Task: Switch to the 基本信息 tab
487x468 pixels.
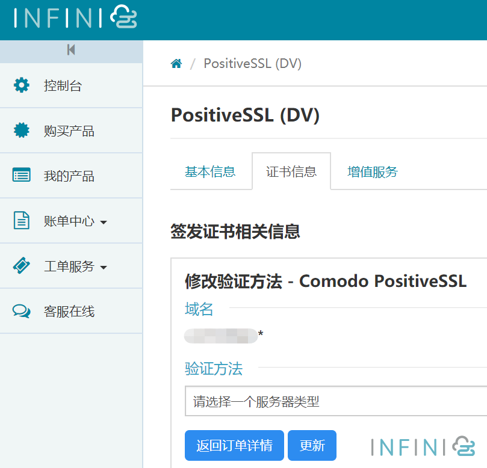Action: (x=210, y=171)
